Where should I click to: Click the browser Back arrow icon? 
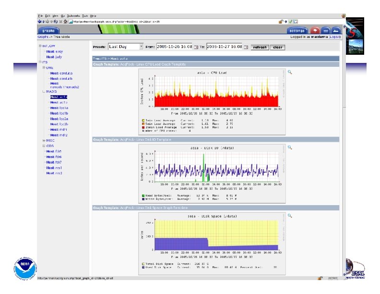click(39, 22)
